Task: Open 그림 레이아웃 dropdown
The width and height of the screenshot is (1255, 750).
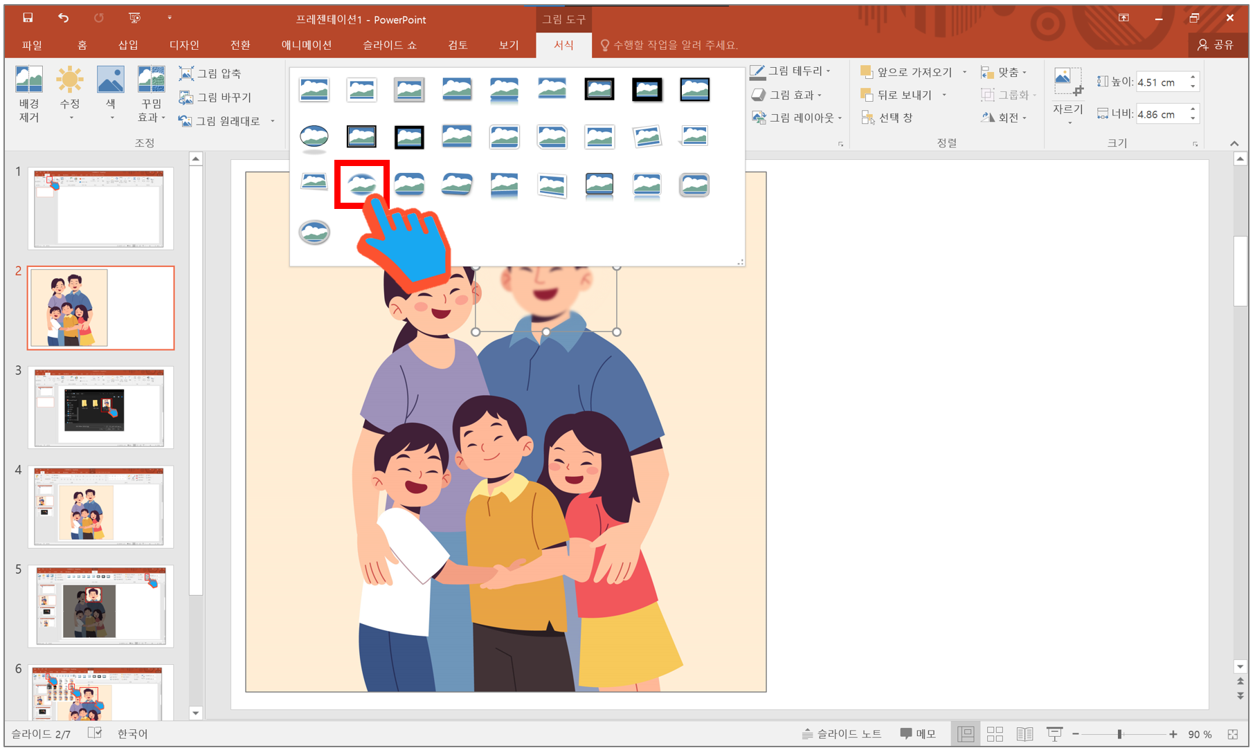Action: 797,118
